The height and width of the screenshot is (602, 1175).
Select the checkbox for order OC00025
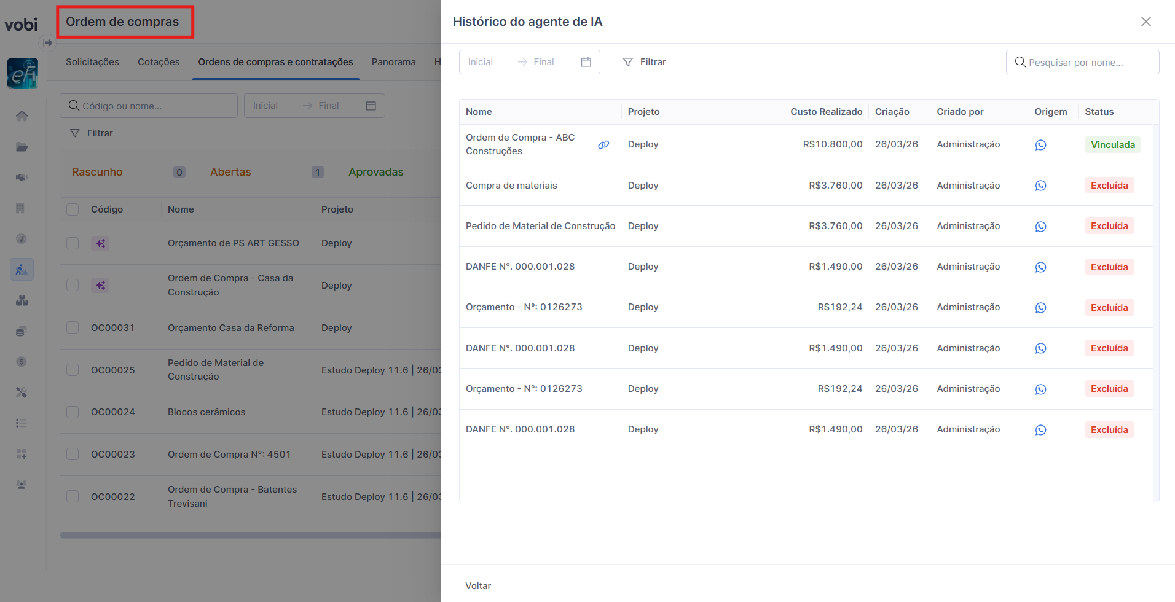pyautogui.click(x=73, y=370)
